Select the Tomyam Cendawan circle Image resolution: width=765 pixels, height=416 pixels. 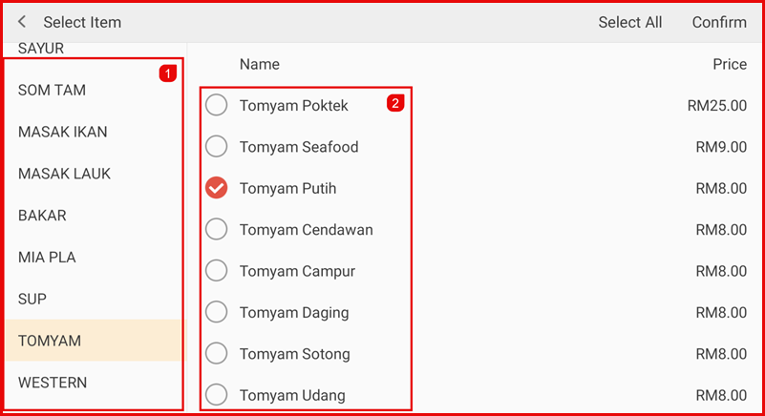point(217,230)
